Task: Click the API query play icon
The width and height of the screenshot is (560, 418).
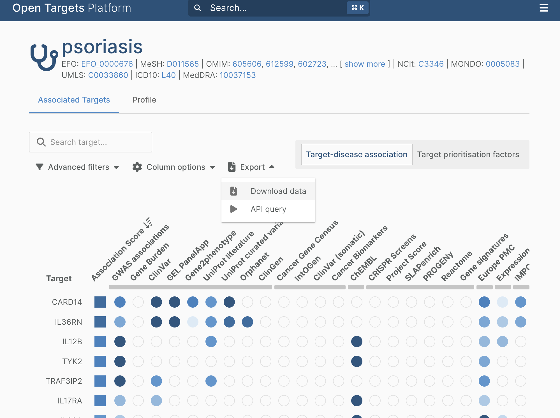Action: click(x=233, y=209)
